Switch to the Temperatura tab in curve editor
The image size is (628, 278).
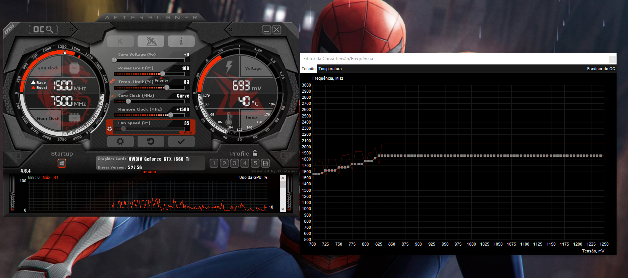330,69
